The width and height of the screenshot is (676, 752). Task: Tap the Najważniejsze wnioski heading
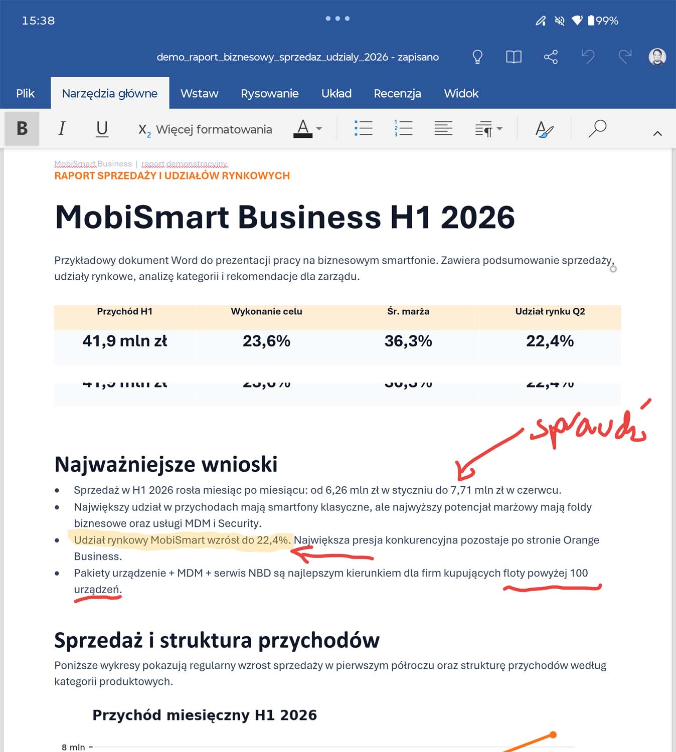coord(165,464)
